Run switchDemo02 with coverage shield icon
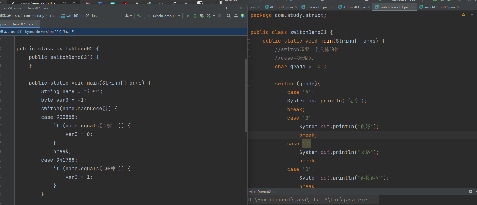Screen dimensions: 477x205 pos(202,16)
